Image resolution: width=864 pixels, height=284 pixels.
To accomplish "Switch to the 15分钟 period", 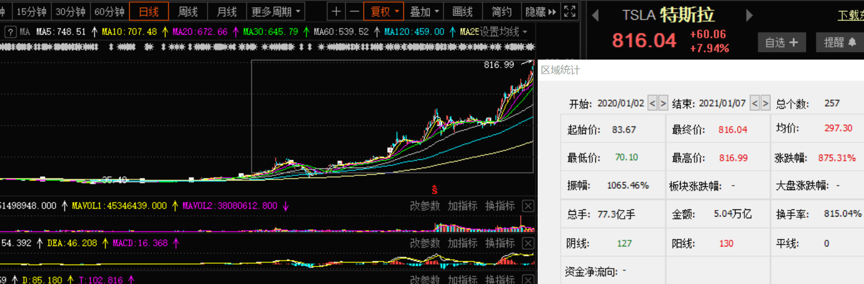I will click(32, 11).
